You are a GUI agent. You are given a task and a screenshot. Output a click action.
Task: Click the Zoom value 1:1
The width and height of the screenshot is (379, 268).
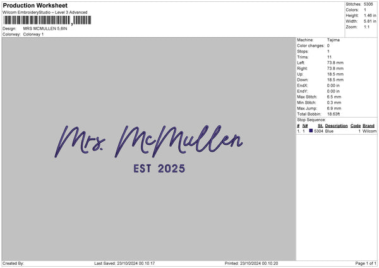coord(366,27)
